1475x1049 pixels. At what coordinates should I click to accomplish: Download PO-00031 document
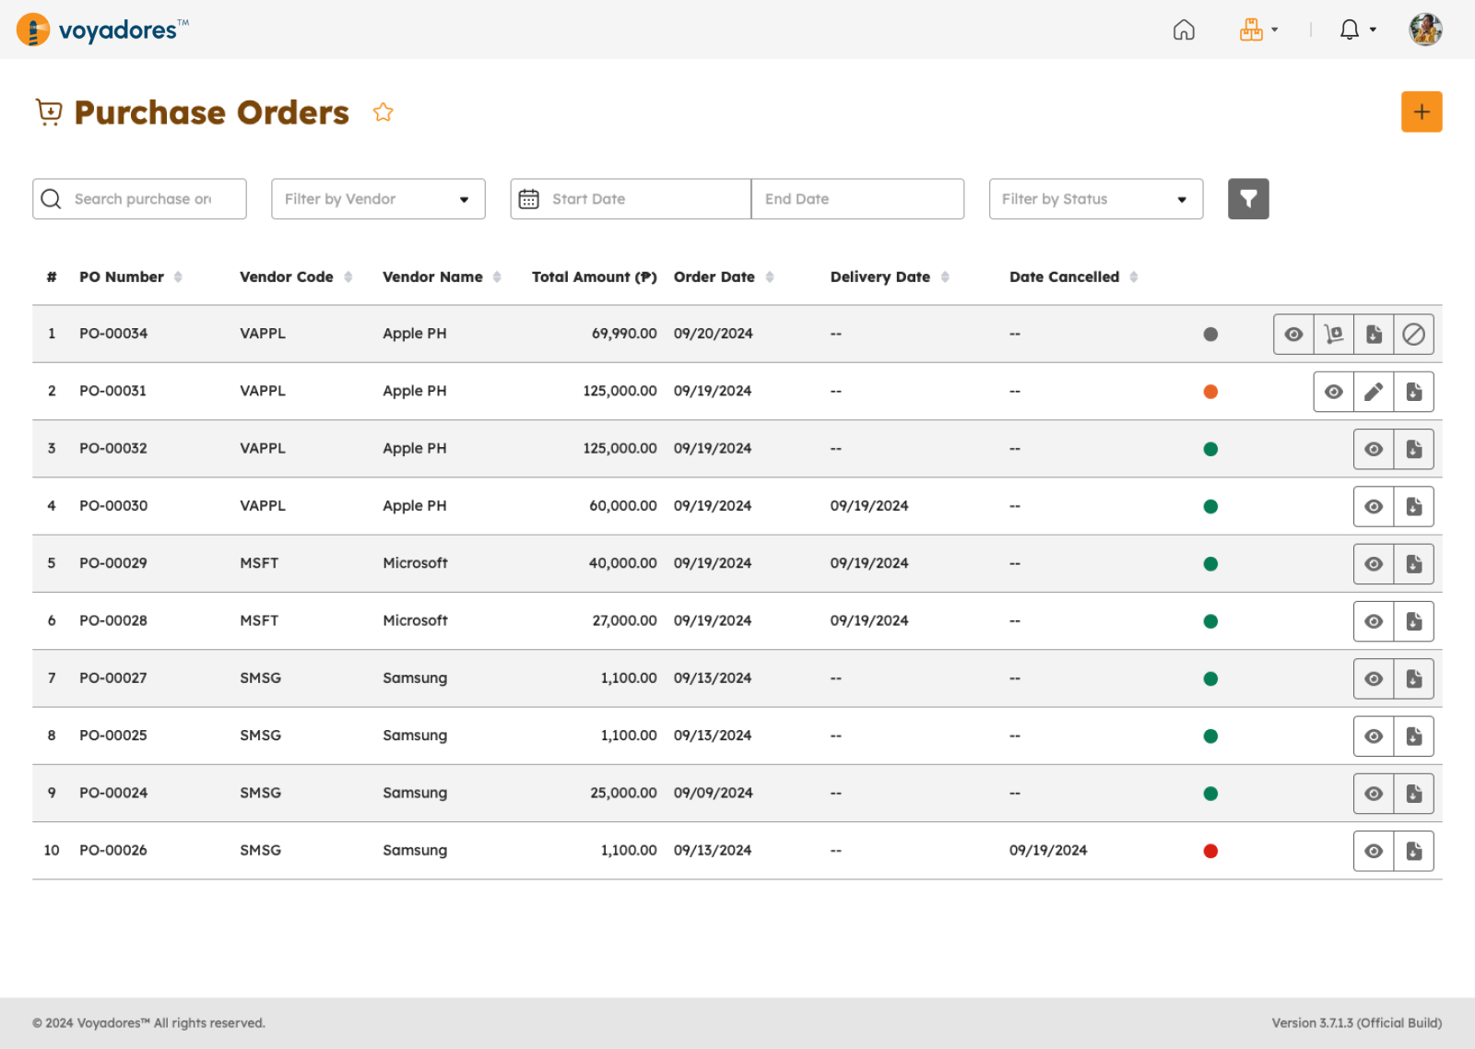pyautogui.click(x=1413, y=392)
